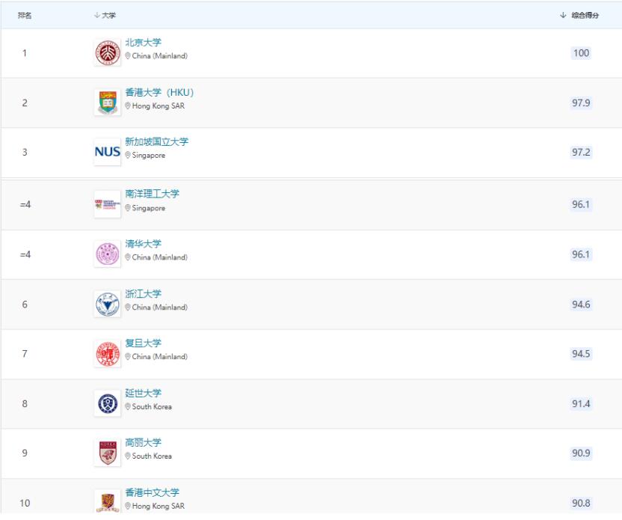Open the HKU crest logo
The height and width of the screenshot is (520, 622).
[108, 103]
